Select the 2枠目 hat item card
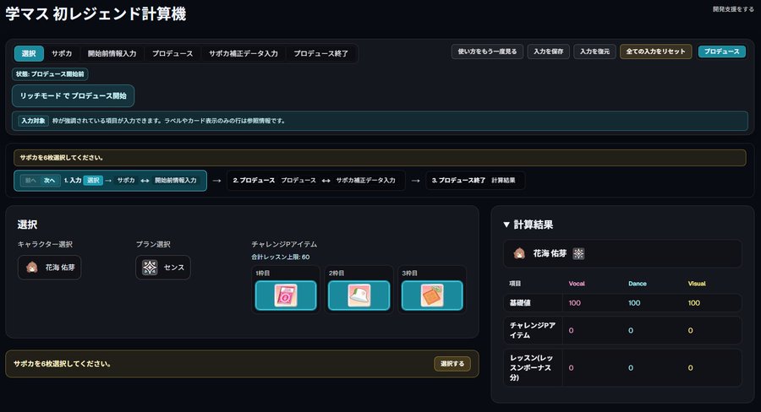This screenshot has width=761, height=412. (359, 295)
